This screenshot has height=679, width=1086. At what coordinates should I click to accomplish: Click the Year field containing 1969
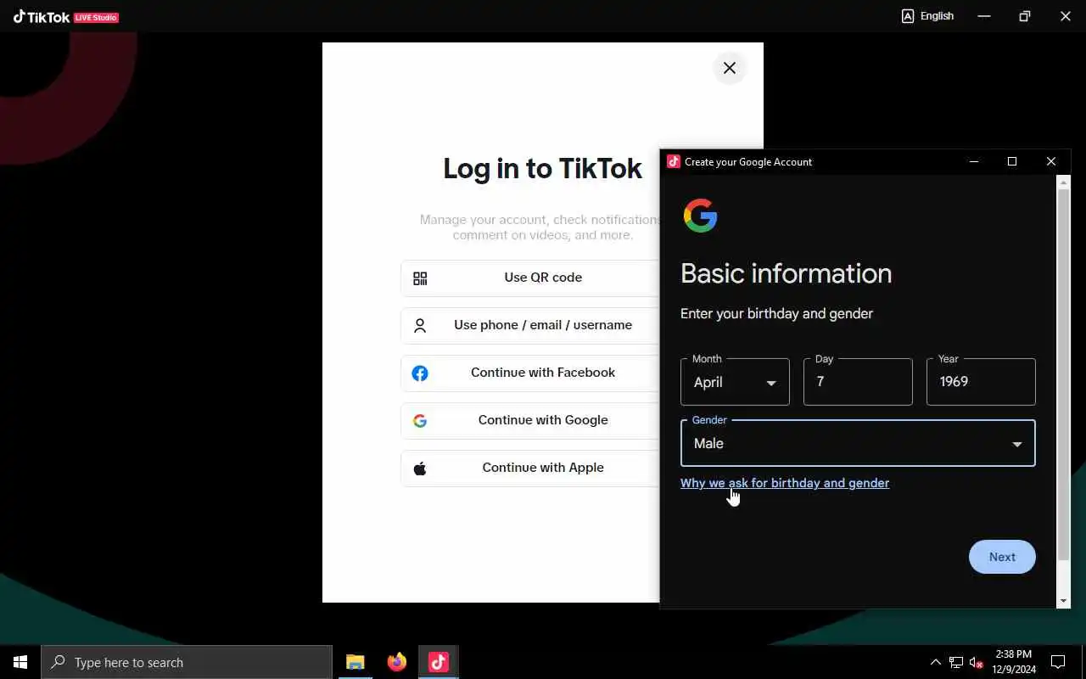(981, 382)
